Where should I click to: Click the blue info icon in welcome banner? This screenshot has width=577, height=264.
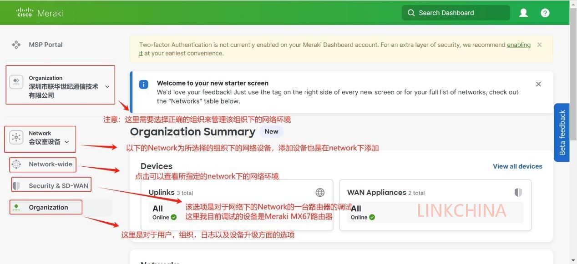click(x=144, y=85)
